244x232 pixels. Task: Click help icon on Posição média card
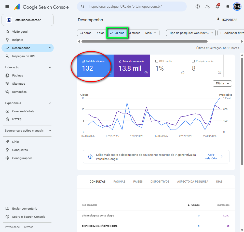click(219, 73)
